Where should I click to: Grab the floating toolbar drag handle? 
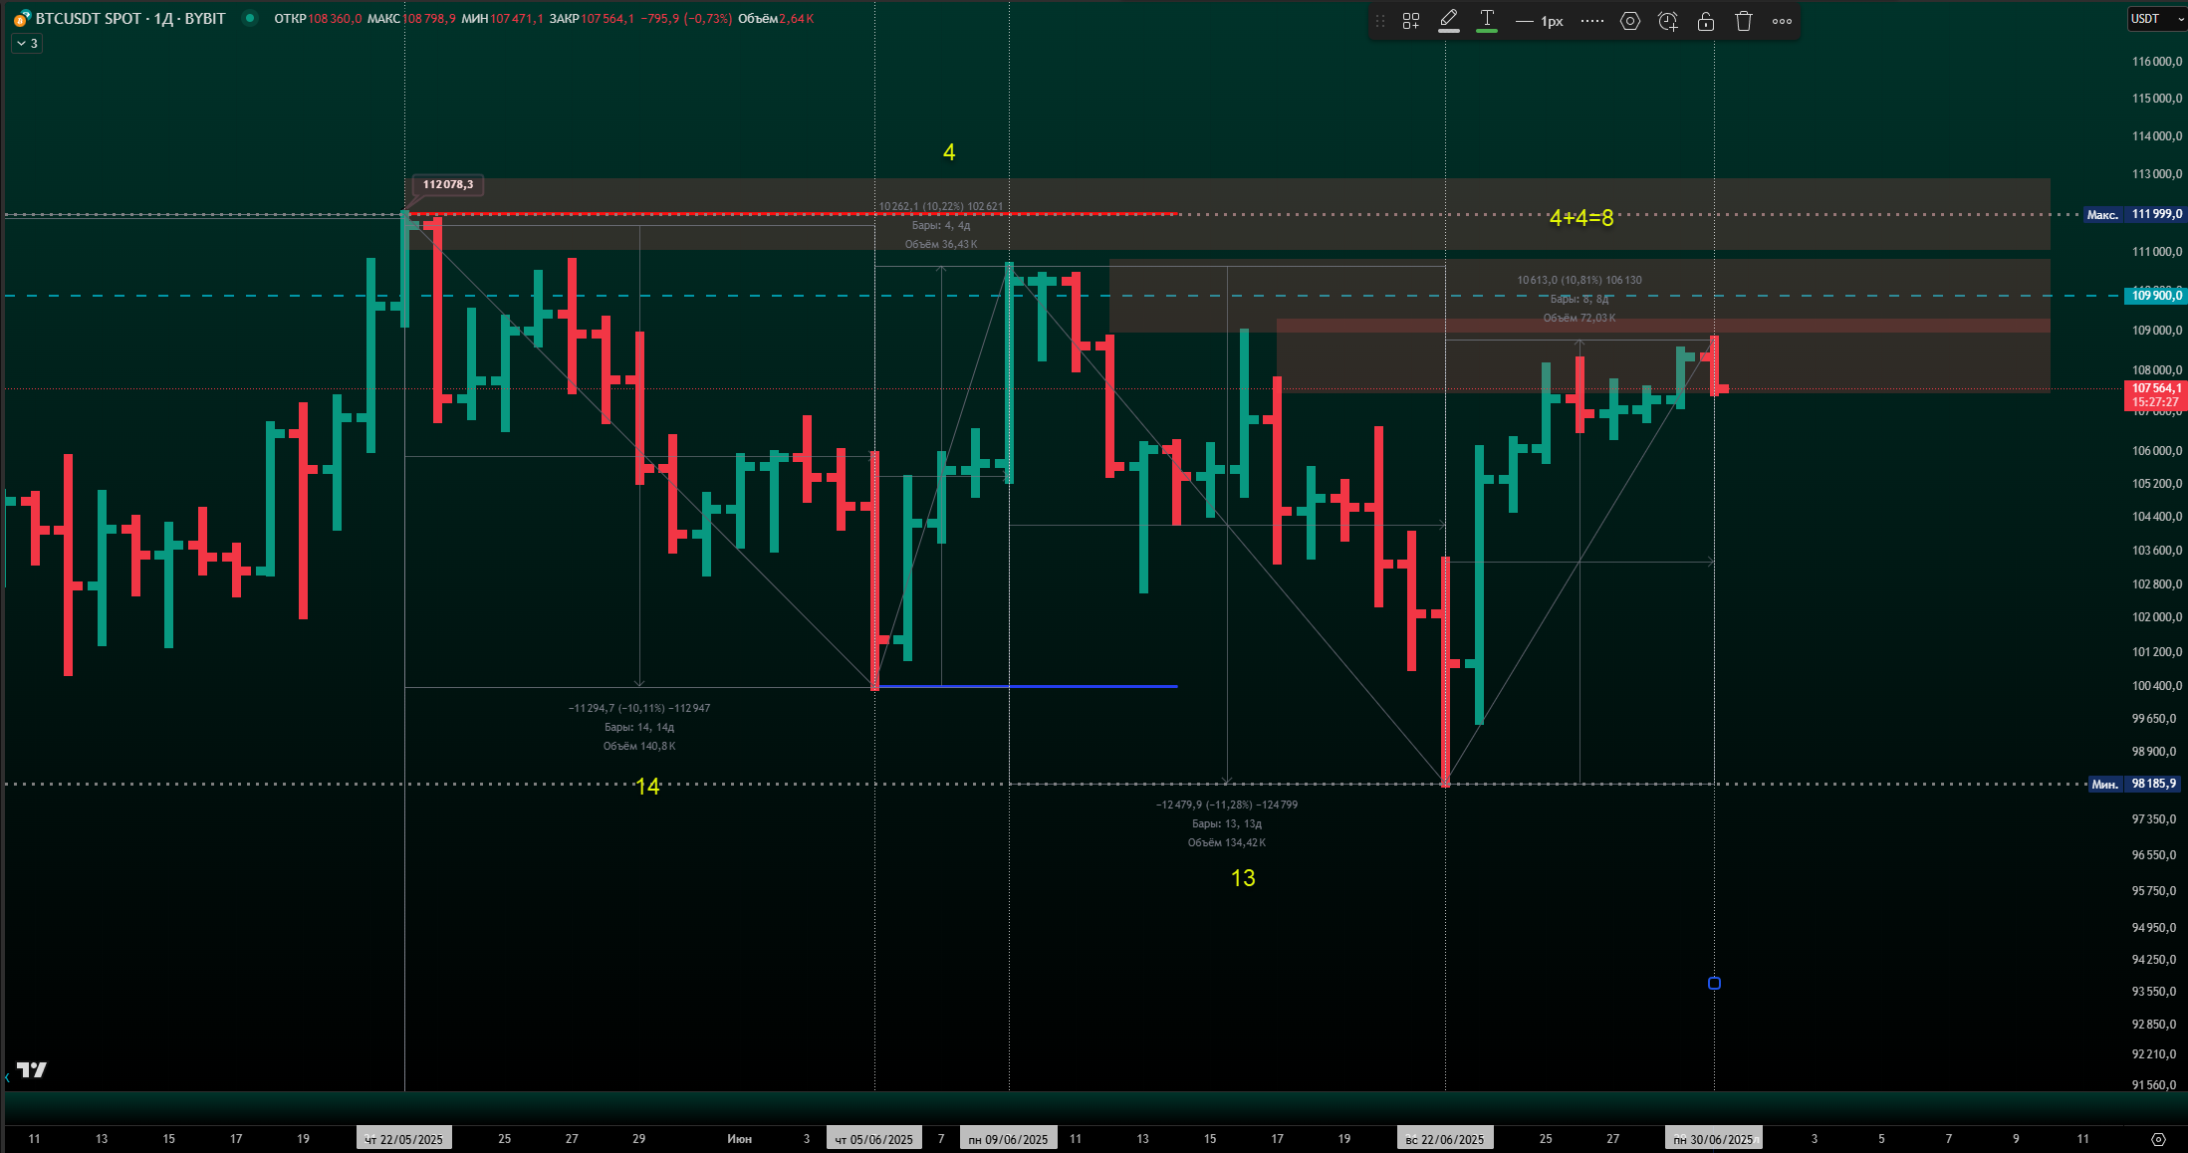pyautogui.click(x=1380, y=21)
